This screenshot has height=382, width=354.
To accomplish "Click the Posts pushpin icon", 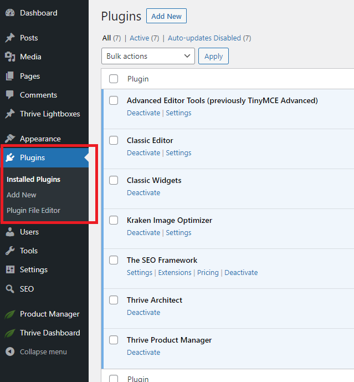I will [x=10, y=38].
